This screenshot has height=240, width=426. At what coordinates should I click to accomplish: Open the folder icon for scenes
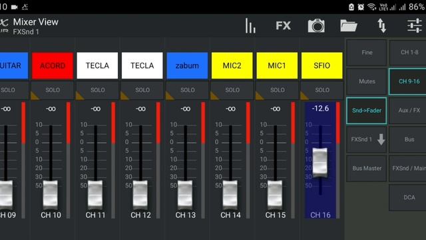click(x=349, y=26)
